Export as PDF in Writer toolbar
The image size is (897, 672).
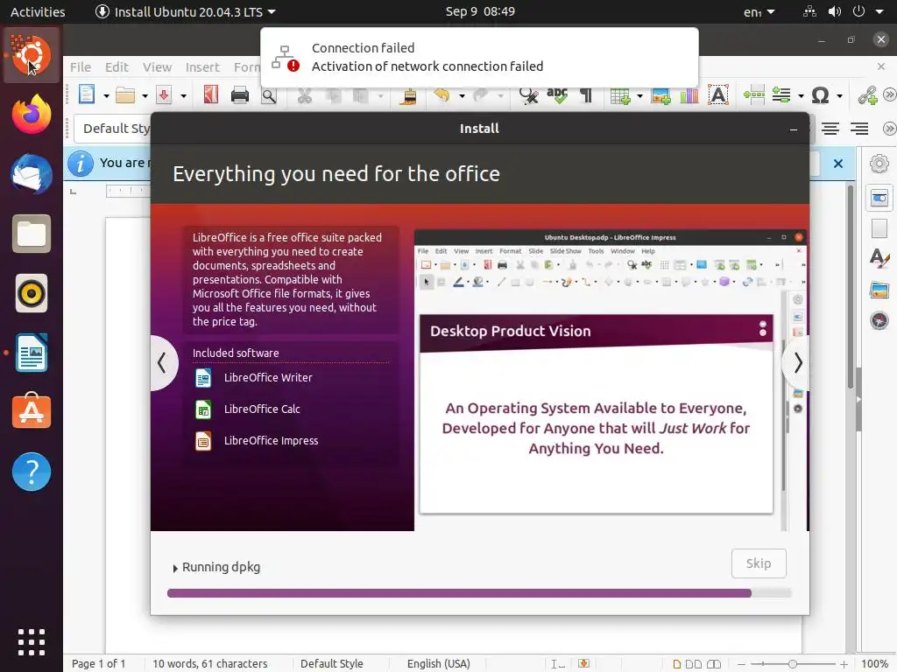211,94
